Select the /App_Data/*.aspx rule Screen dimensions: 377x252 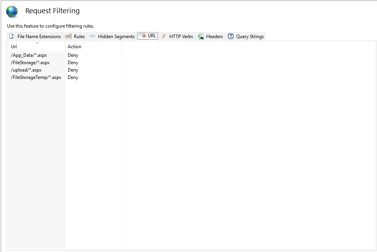29,55
